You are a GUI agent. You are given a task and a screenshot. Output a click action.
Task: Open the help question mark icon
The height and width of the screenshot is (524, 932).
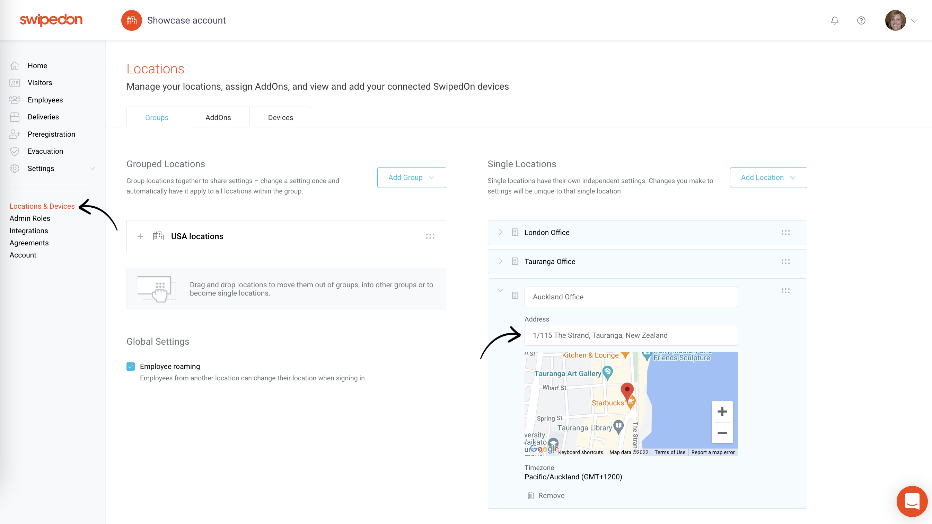861,20
